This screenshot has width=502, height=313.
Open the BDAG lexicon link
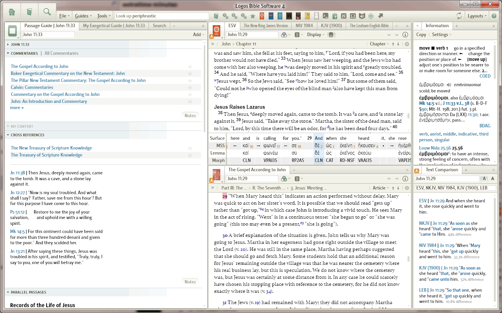pos(485,126)
